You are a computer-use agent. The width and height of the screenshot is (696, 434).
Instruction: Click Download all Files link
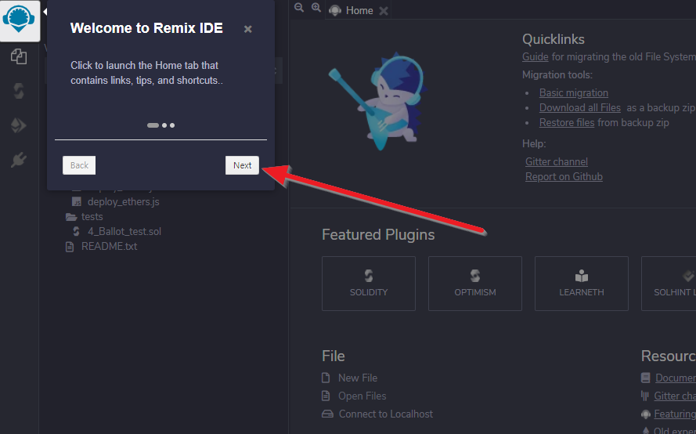click(579, 108)
